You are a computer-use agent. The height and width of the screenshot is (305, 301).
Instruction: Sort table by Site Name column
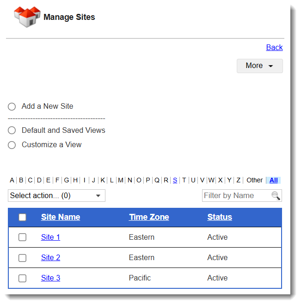[61, 217]
